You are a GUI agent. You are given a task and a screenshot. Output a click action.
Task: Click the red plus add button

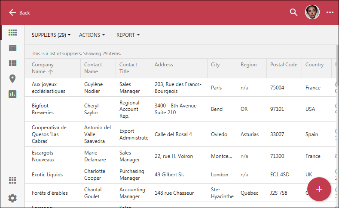319,189
